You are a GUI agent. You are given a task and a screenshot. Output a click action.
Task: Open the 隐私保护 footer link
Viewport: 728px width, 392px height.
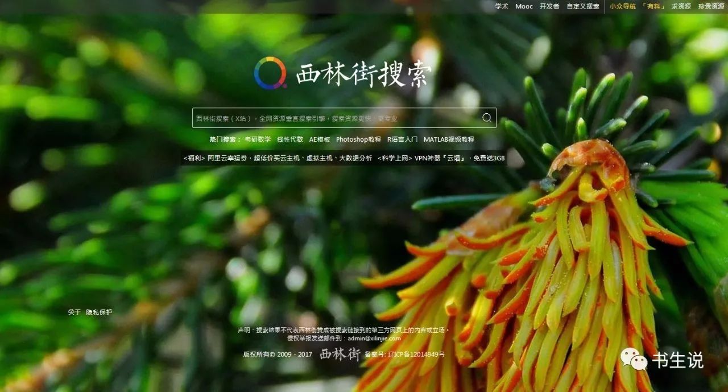tap(99, 312)
